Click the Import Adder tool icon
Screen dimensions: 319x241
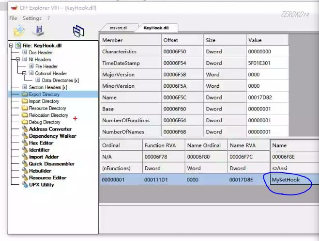click(x=25, y=157)
